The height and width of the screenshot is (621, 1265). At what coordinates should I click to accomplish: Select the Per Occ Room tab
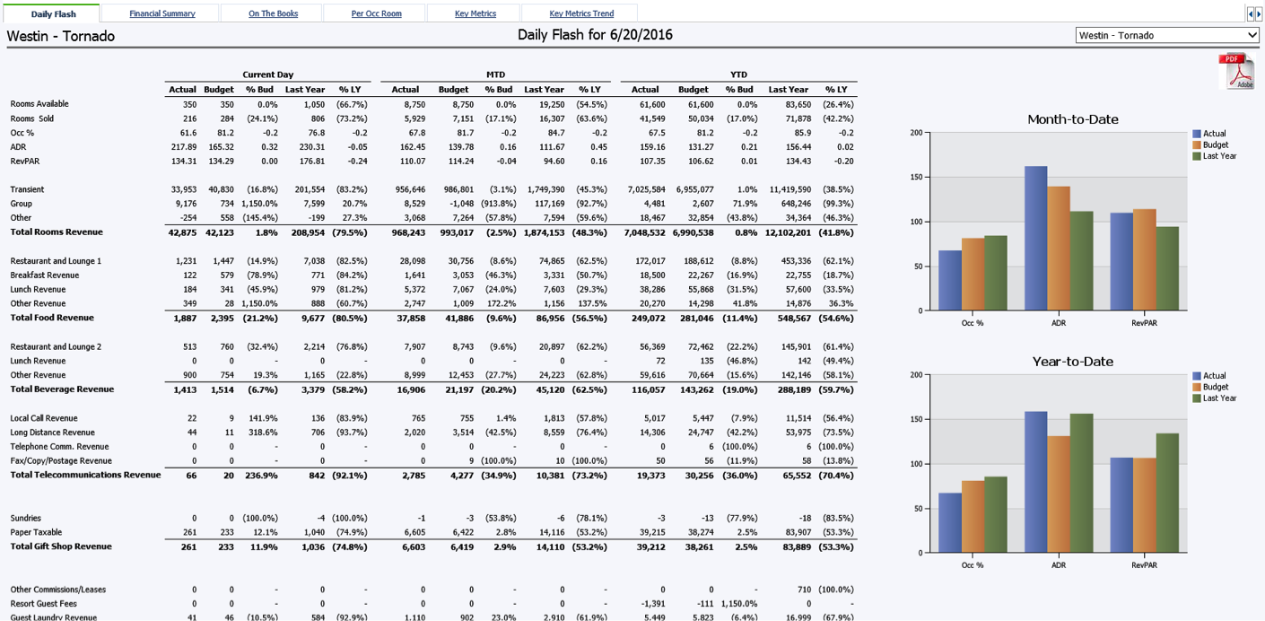(x=376, y=13)
